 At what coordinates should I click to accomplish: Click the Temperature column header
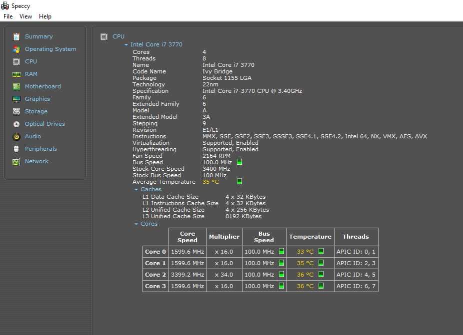click(310, 237)
